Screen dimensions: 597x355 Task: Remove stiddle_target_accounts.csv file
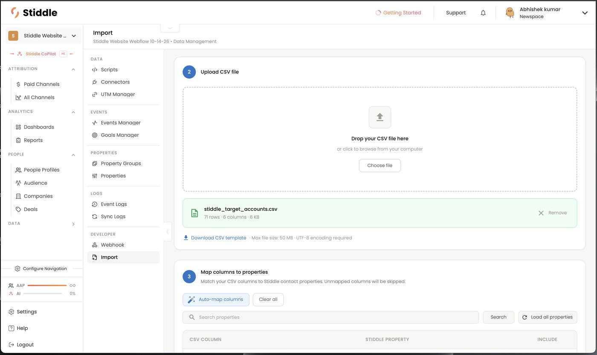tap(553, 213)
